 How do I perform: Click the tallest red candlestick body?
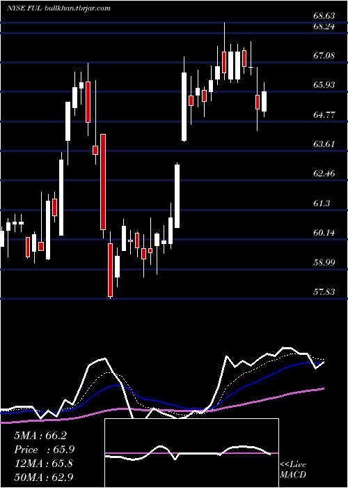tap(103, 182)
